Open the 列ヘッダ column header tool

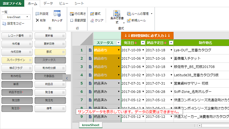coord(57,16)
